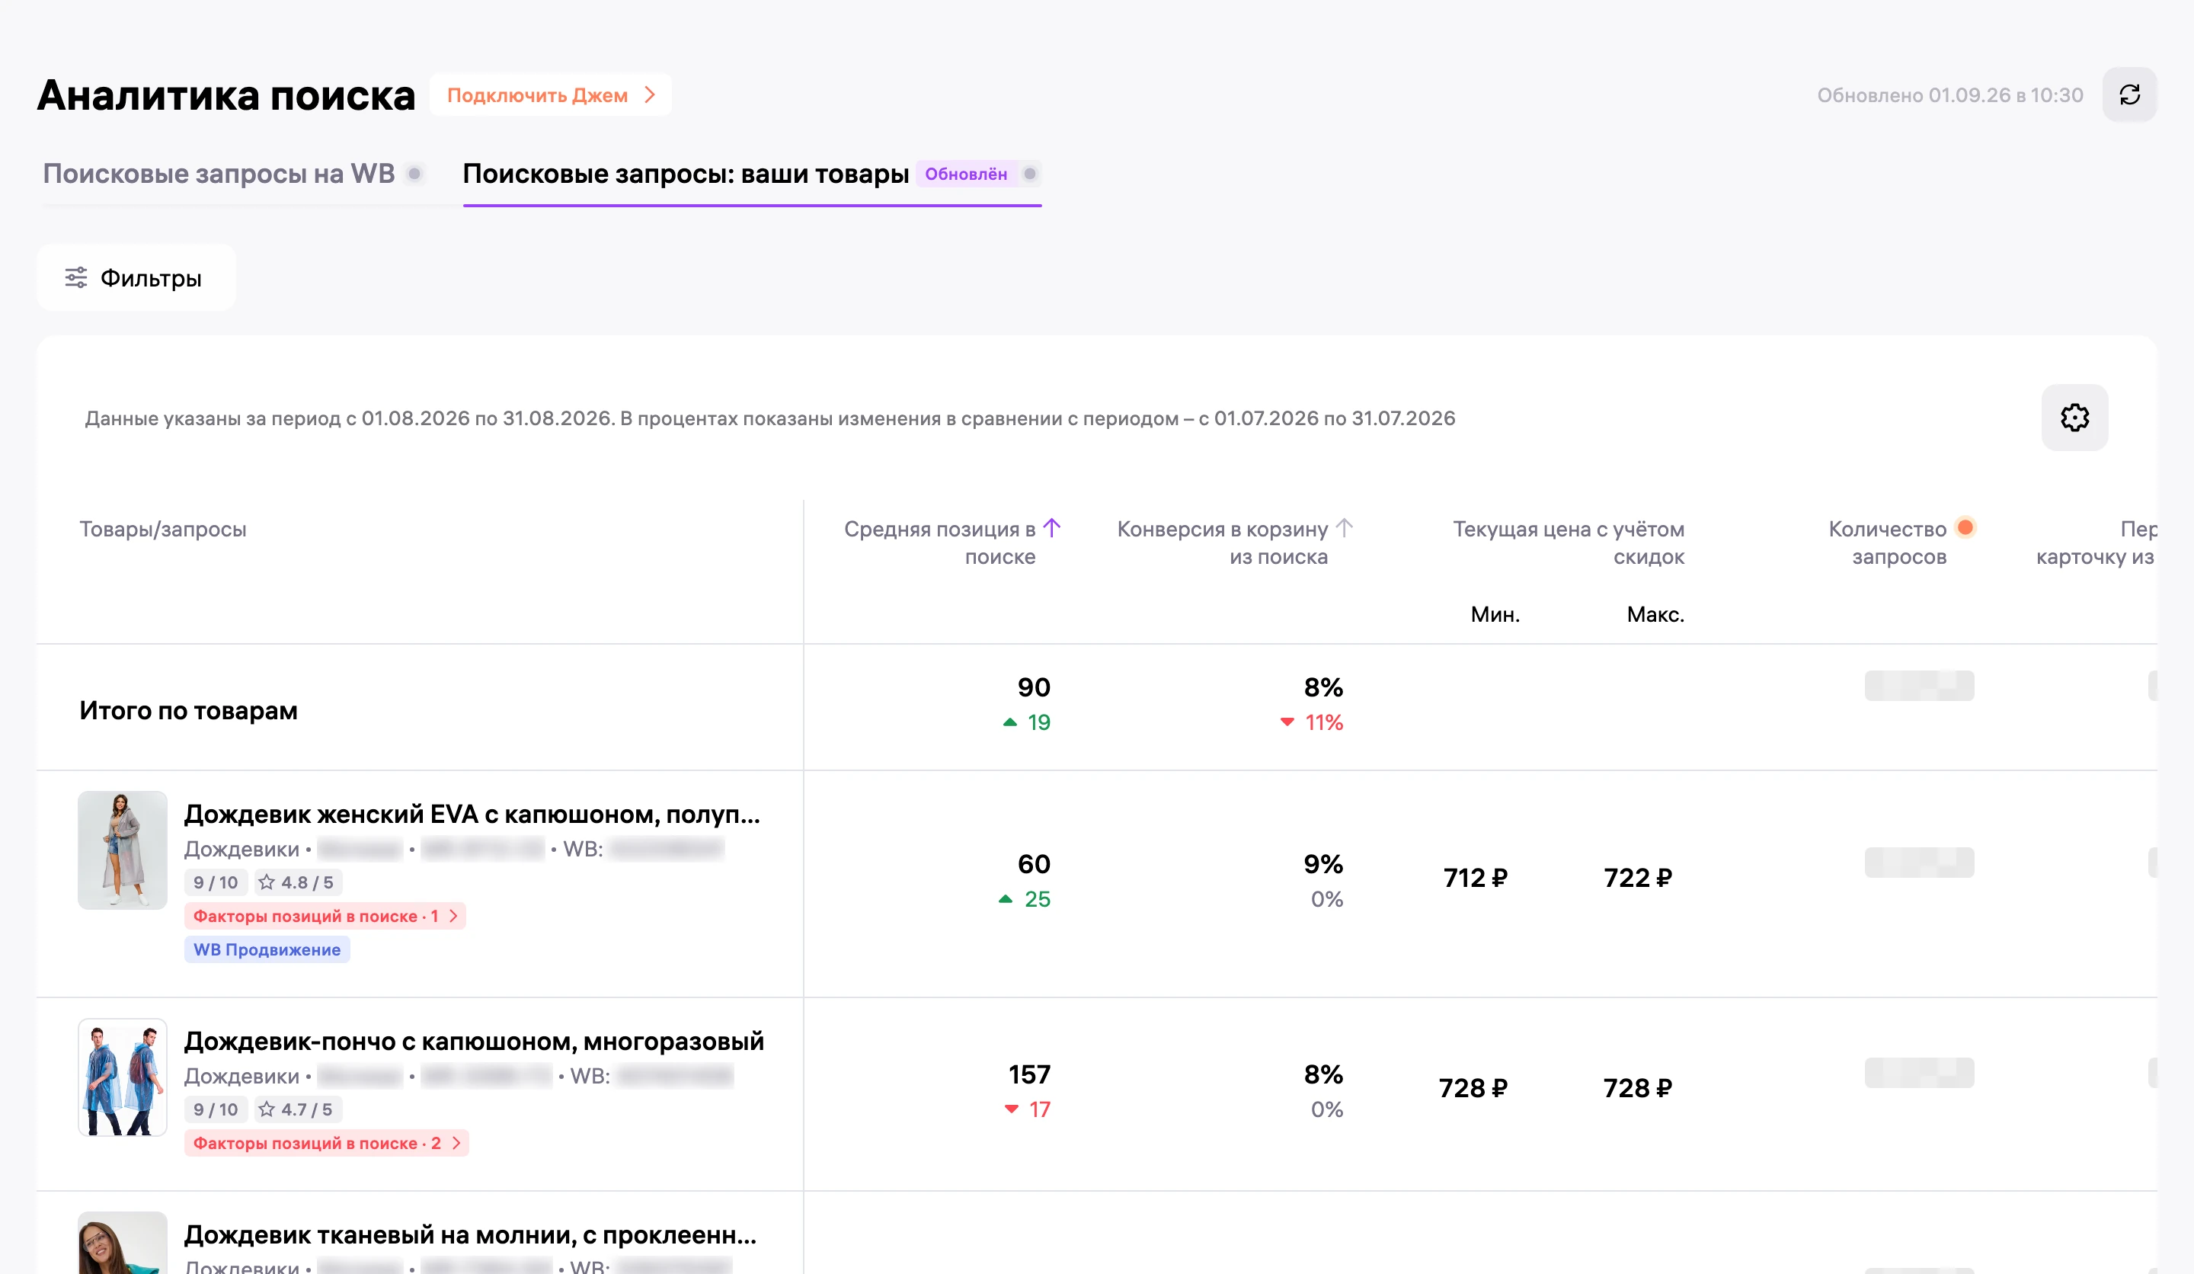Switch to Поисковые запросы на WB tab
Screen dimensions: 2194x1274
coord(219,173)
